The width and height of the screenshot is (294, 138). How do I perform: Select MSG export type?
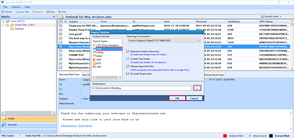98,56
